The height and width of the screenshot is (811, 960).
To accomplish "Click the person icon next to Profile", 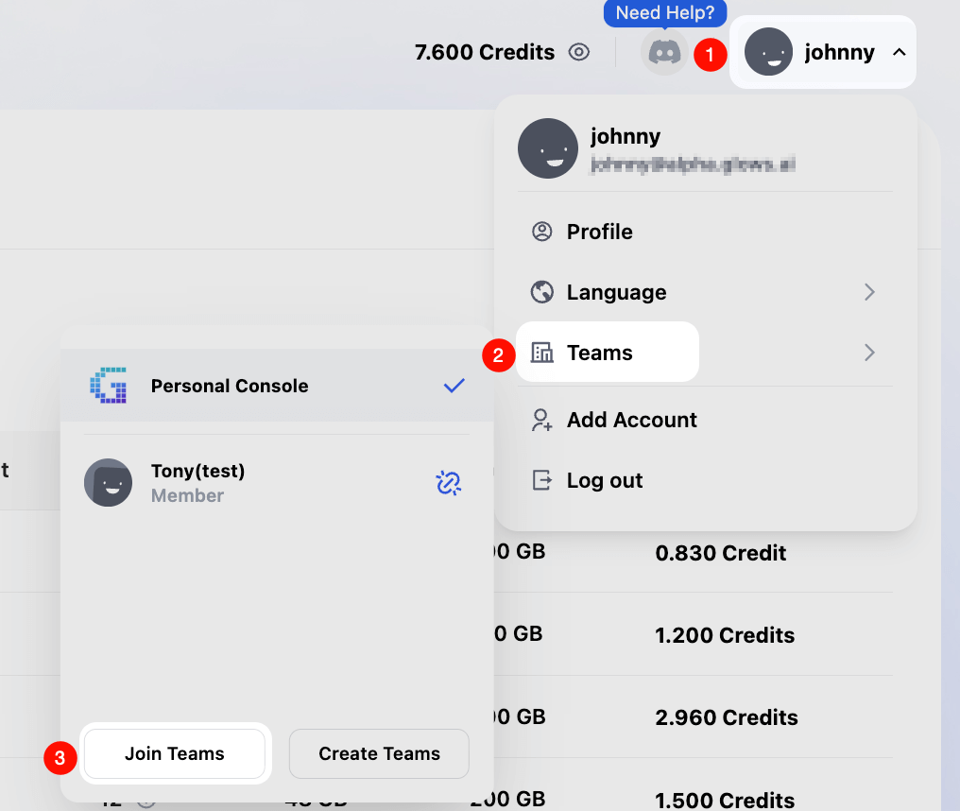I will pos(541,232).
